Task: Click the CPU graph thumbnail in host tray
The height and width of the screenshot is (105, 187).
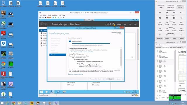Action: point(175,97)
